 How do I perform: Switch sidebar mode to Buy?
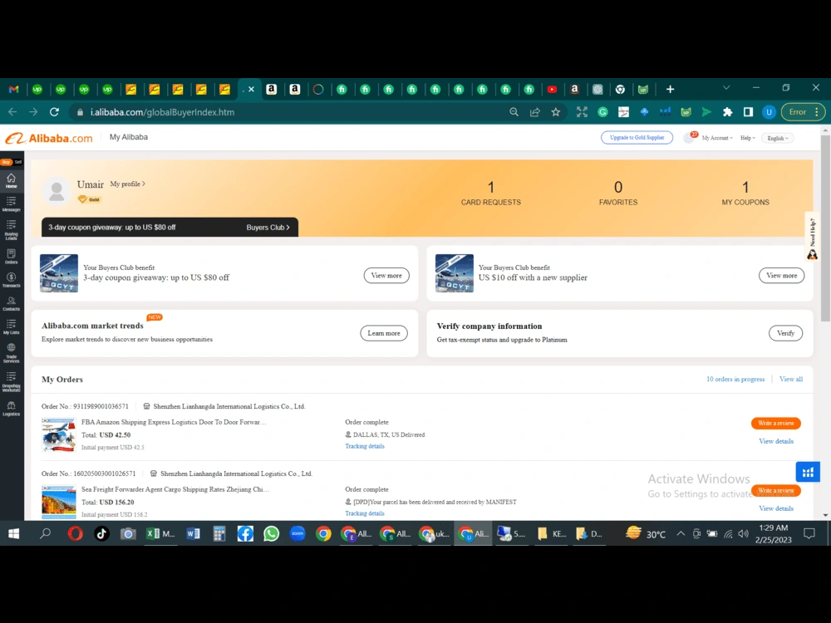pyautogui.click(x=6, y=162)
